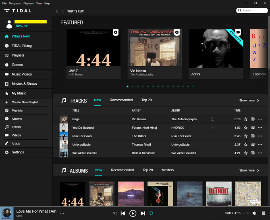
Task: Open My Music star item
Action: click(x=26, y=93)
